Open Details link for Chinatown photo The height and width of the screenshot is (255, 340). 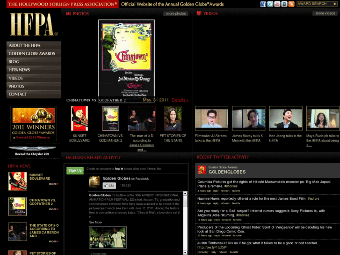[x=180, y=100]
